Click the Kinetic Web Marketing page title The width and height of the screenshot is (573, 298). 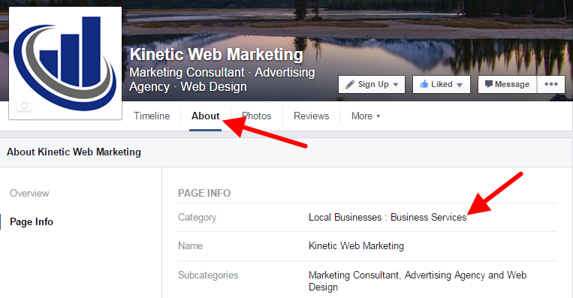tap(216, 55)
